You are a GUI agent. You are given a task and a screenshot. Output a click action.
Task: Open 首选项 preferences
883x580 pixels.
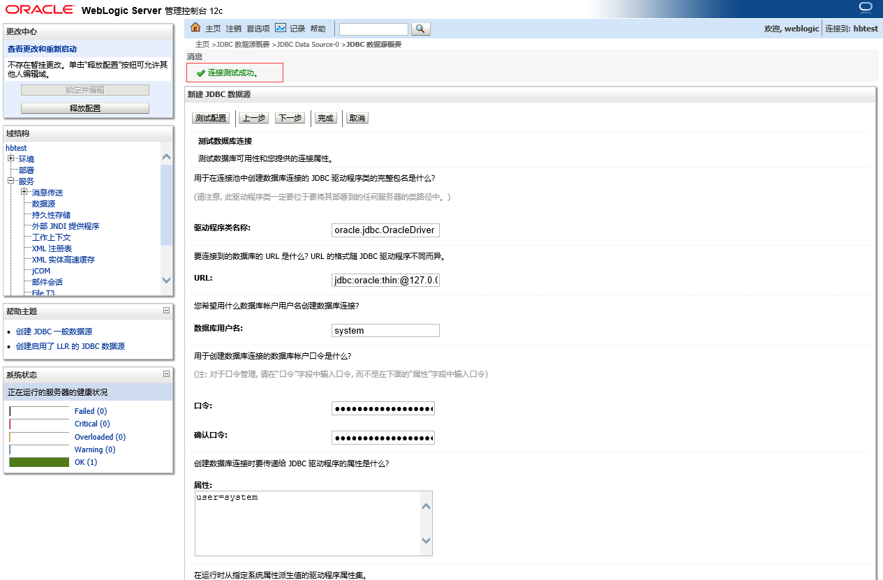[258, 29]
